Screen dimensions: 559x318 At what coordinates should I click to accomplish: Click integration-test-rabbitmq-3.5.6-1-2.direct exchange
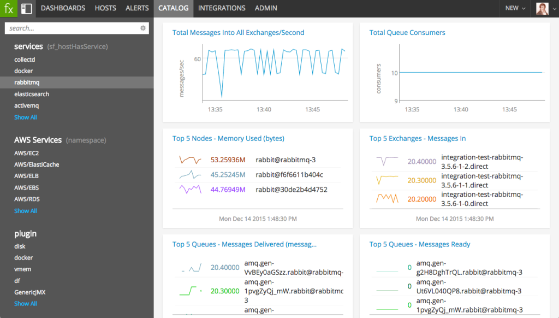482,162
